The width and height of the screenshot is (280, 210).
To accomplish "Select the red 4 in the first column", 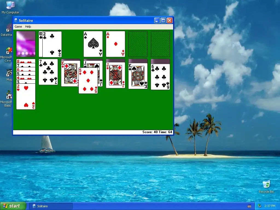I will tap(26, 77).
